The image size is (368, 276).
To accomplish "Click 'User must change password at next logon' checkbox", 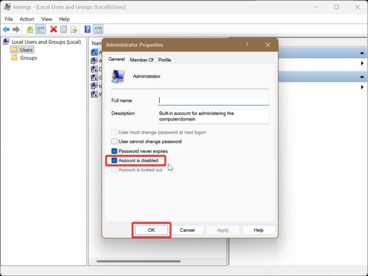I will 114,132.
